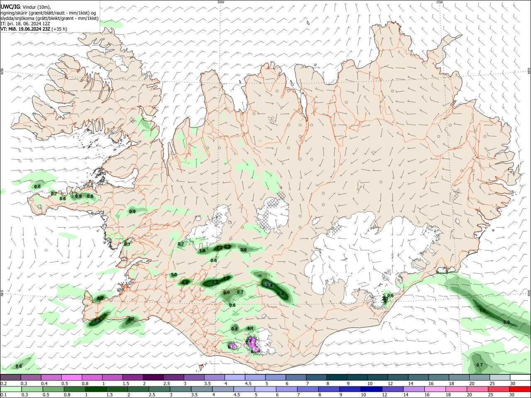Click the '0.9' value offshore east of 1.1

(x=507, y=322)
